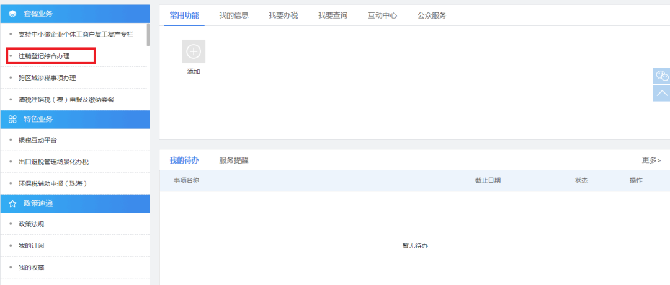The image size is (670, 285).
Task: Click the back-to-top arrow icon
Action: click(x=662, y=93)
